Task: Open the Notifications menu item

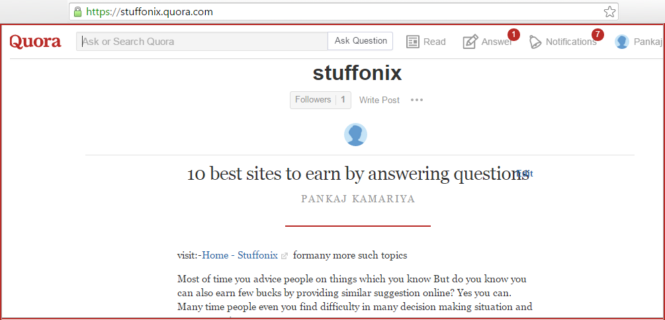Action: point(563,42)
